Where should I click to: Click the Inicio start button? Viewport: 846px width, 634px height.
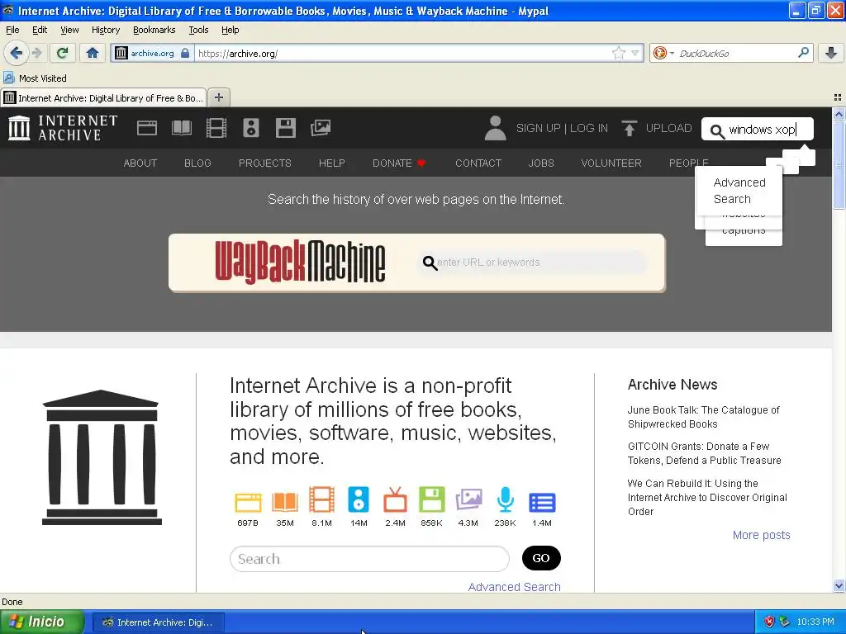pos(42,622)
